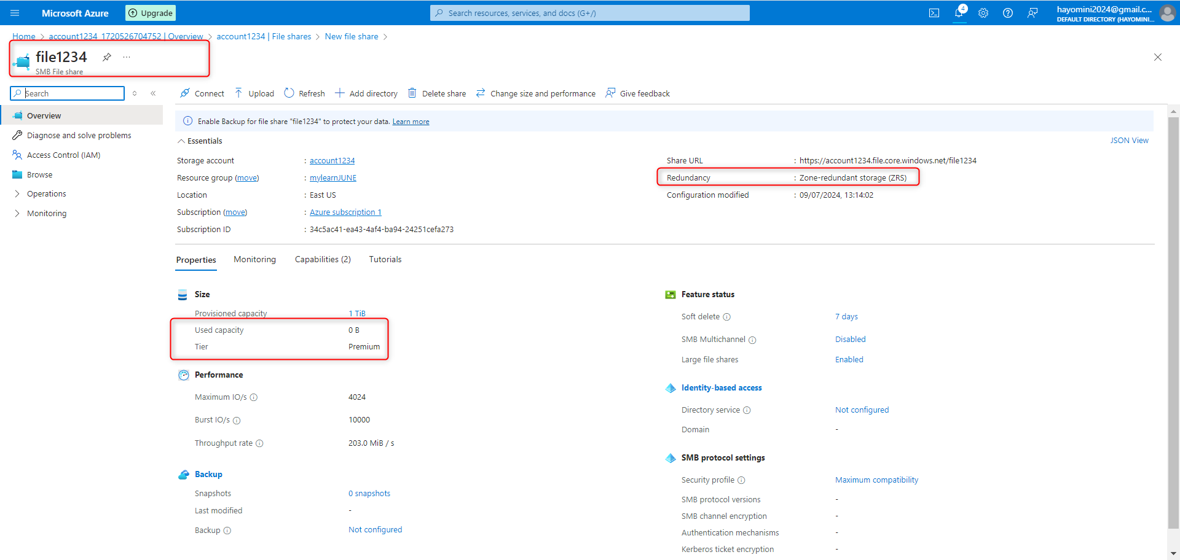Show the Burst IO/s info icon
Screen dimensions: 1180x560
click(237, 421)
